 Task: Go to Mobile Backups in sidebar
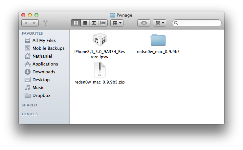point(48,48)
